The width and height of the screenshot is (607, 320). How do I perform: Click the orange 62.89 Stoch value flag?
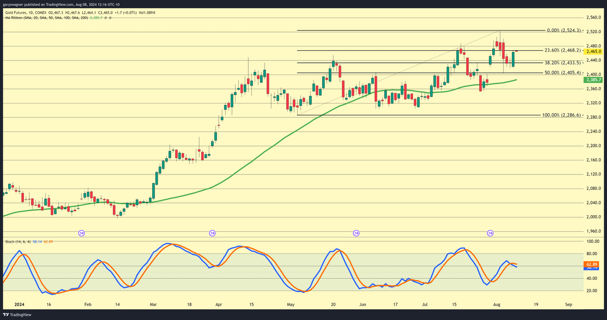tap(591, 264)
